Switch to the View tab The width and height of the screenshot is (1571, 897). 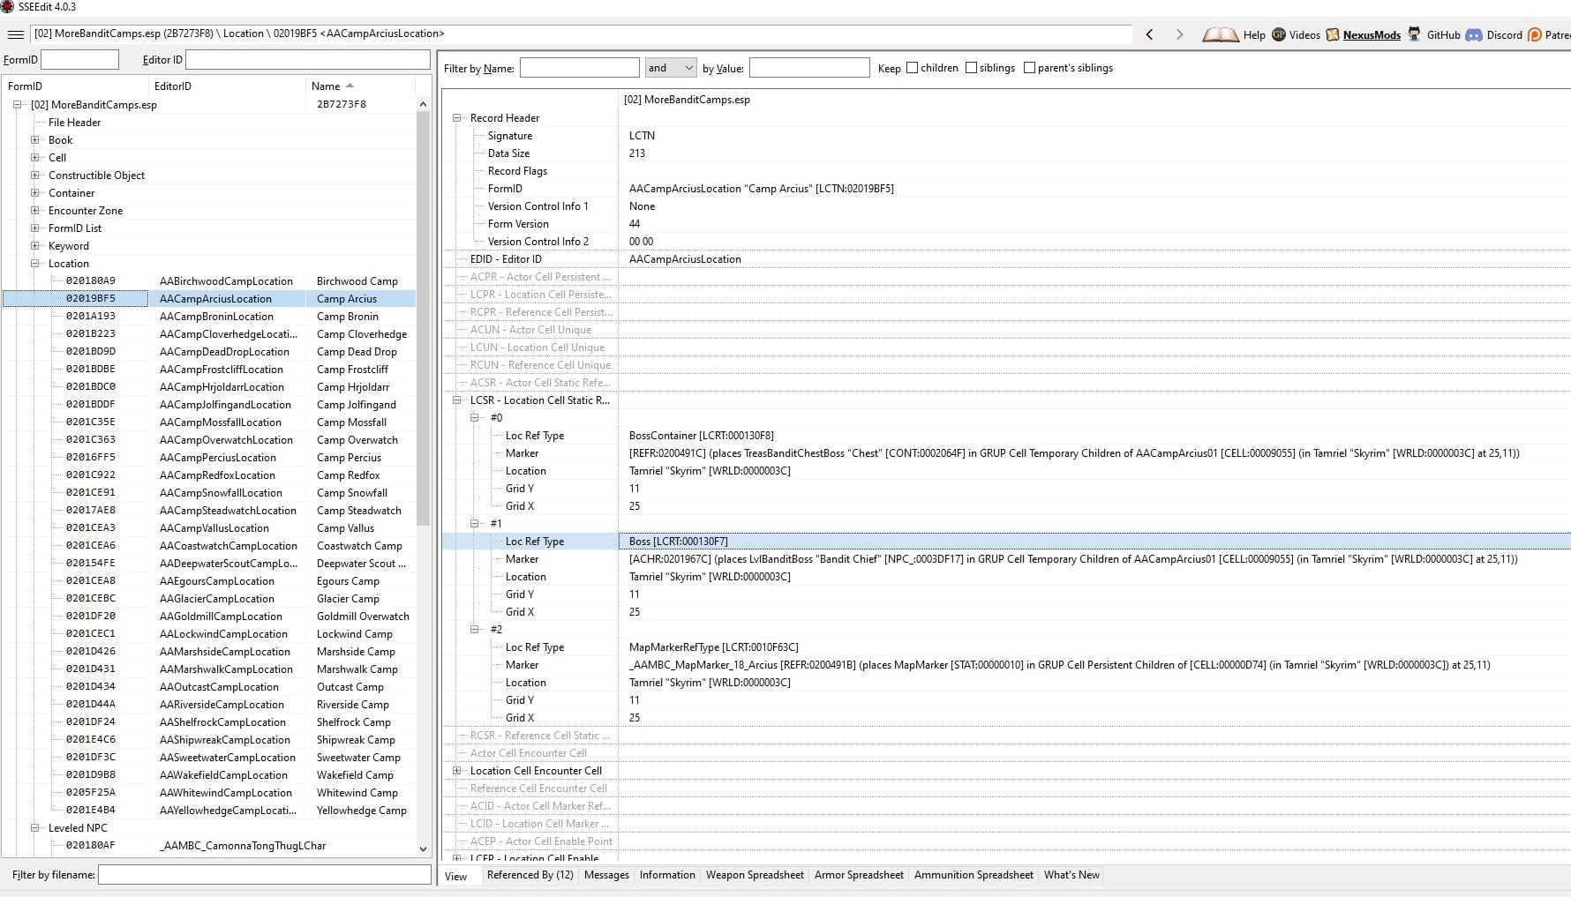[x=455, y=876]
